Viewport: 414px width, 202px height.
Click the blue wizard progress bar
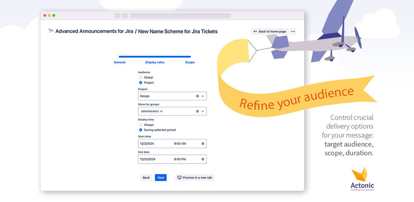[x=155, y=56]
